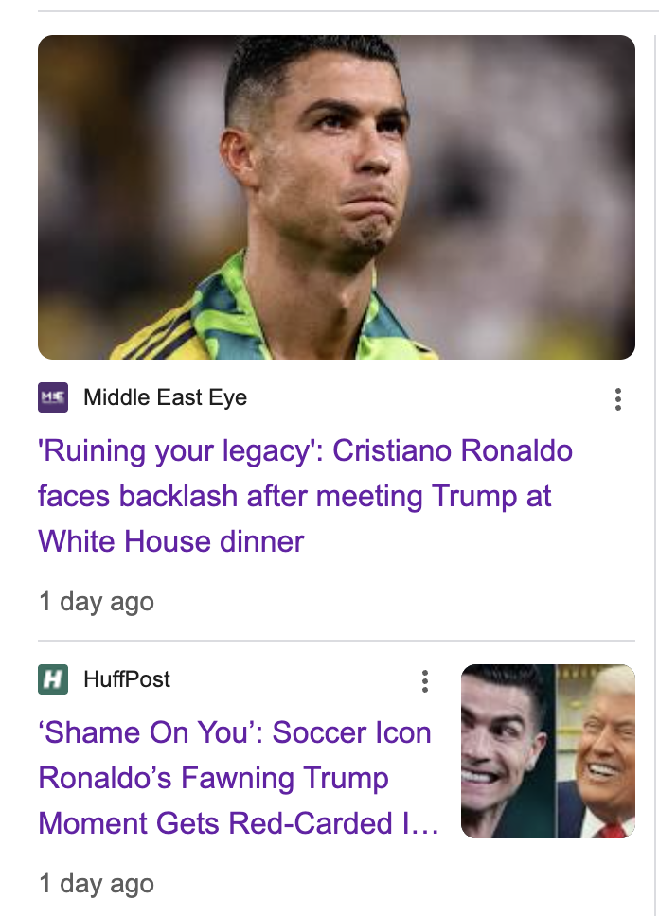Click the 'Middle East Eye' source name
The width and height of the screenshot is (659, 916).
point(165,397)
